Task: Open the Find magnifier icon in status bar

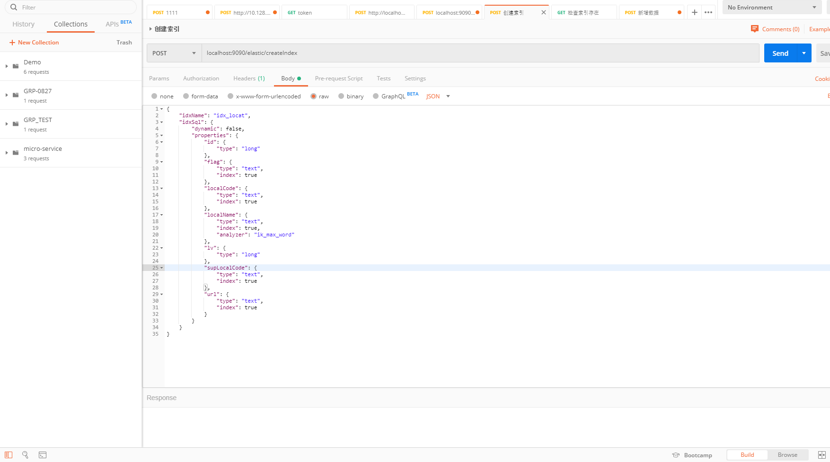Action: [26, 455]
